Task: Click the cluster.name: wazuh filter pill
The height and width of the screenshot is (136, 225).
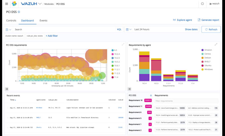Action: click(14, 36)
